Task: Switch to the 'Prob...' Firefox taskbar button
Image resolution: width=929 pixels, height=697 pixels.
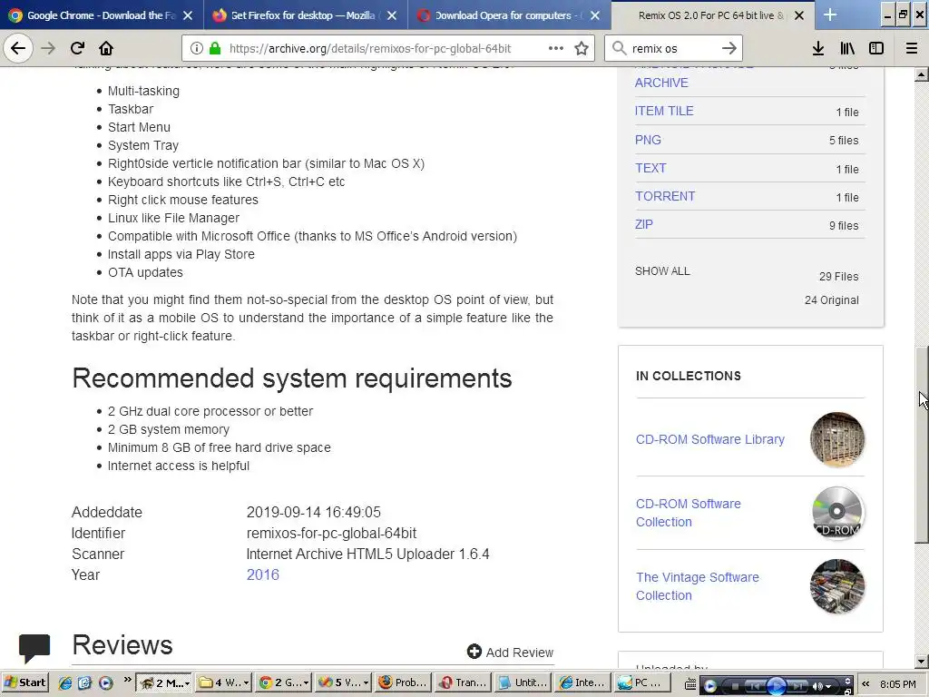Action: click(403, 682)
